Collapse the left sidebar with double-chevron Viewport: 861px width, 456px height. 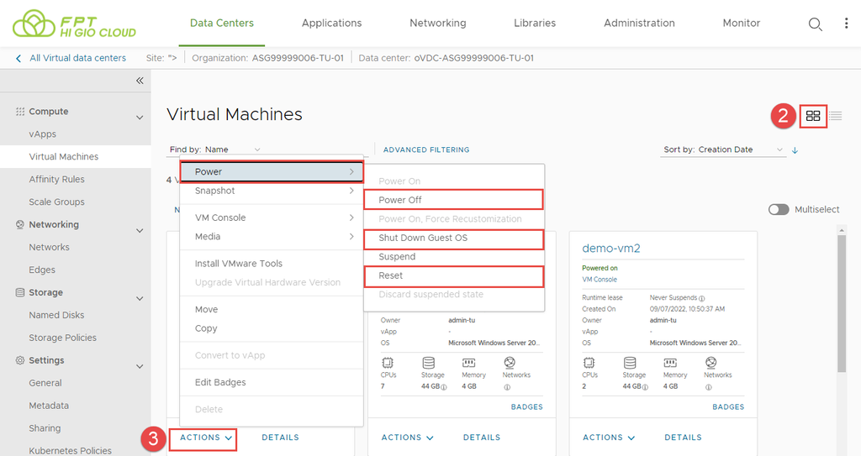tap(140, 81)
